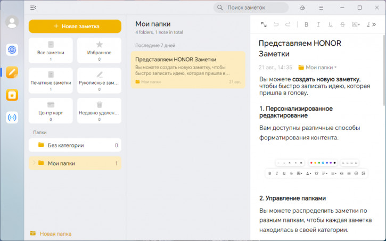Open the Избранное star tile
The image size is (386, 241).
click(99, 51)
